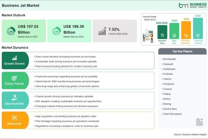Click the Market Size in 2025 caption
The image size is (208, 139).
click(x=28, y=37)
